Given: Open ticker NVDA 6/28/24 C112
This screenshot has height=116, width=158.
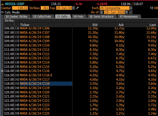Looking at the screenshot, I should click(x=35, y=54).
